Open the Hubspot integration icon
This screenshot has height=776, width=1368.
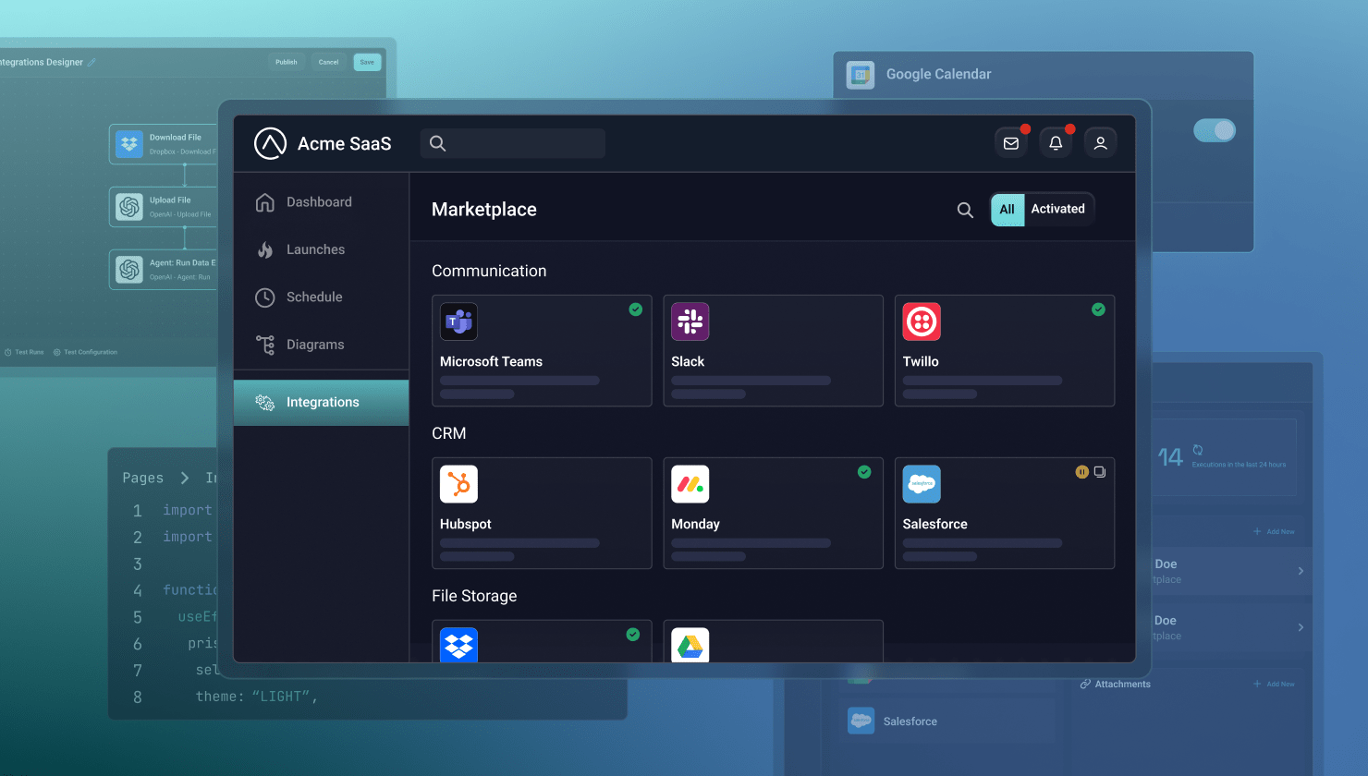click(458, 484)
